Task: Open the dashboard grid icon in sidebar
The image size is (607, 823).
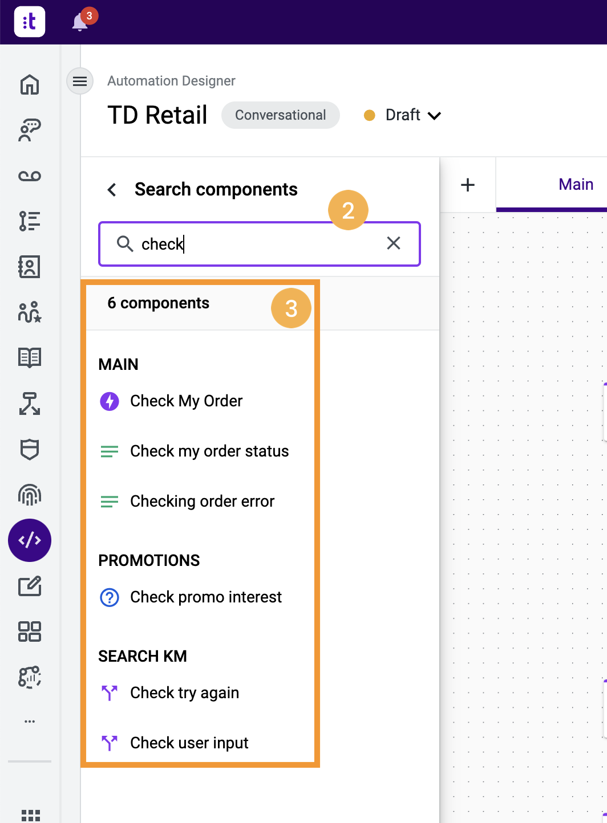Action: click(x=30, y=631)
